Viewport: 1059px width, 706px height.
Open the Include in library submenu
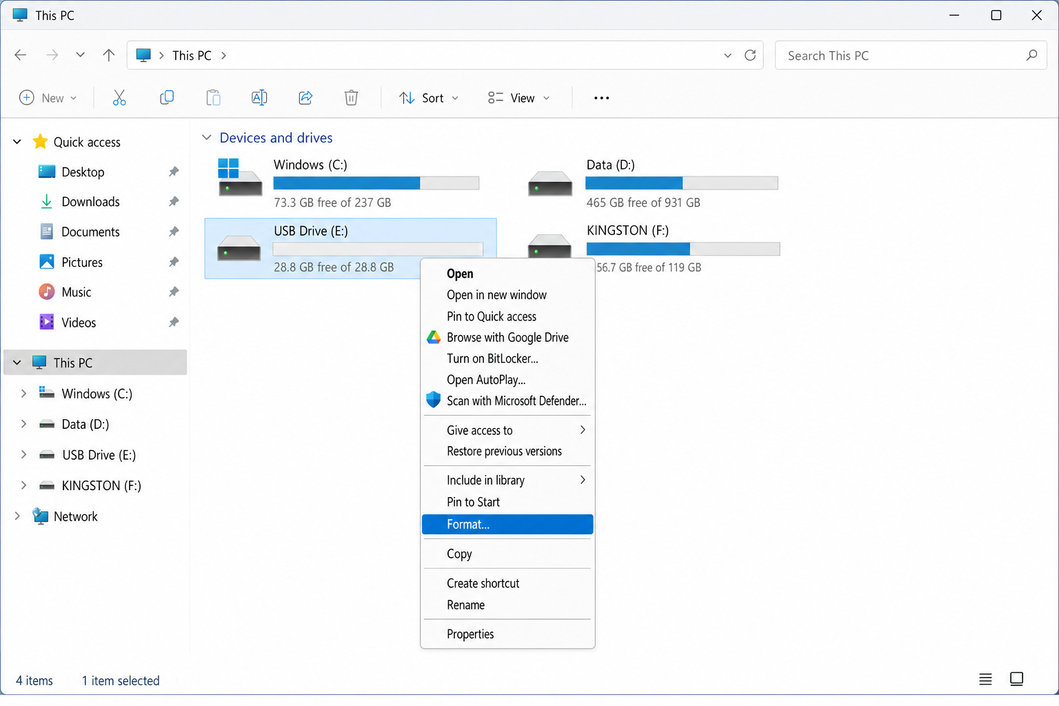[507, 481]
